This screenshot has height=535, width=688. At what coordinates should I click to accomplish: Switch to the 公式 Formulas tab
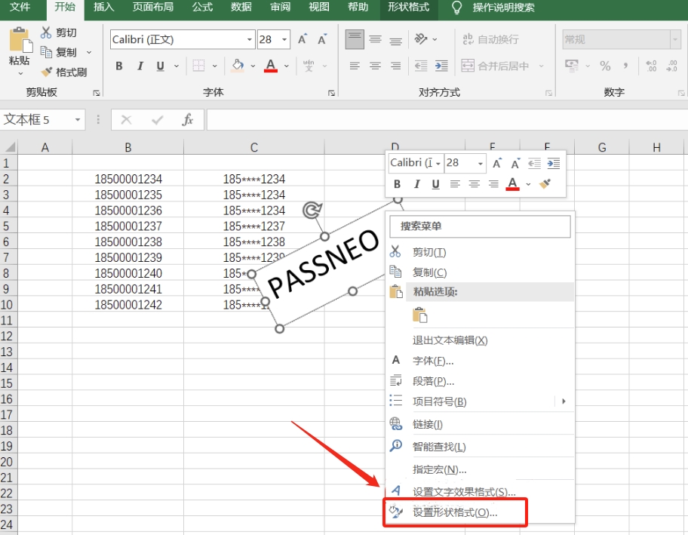pyautogui.click(x=202, y=8)
